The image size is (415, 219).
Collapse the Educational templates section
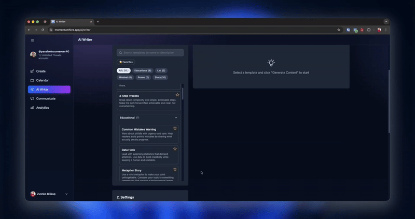[x=176, y=118]
